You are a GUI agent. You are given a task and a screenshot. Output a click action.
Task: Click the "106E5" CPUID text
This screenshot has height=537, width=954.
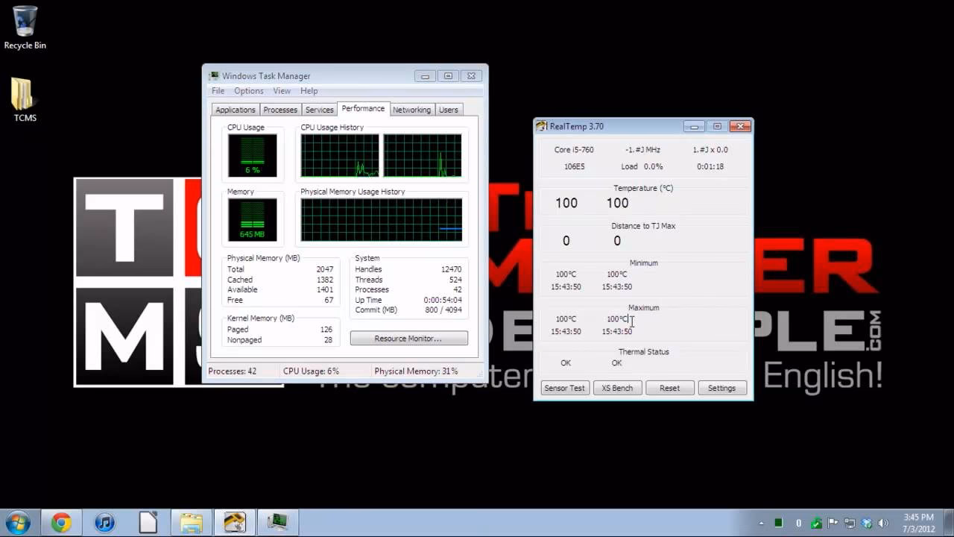(x=575, y=167)
